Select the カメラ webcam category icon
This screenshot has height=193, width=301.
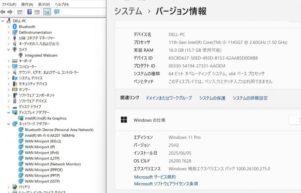(14, 49)
